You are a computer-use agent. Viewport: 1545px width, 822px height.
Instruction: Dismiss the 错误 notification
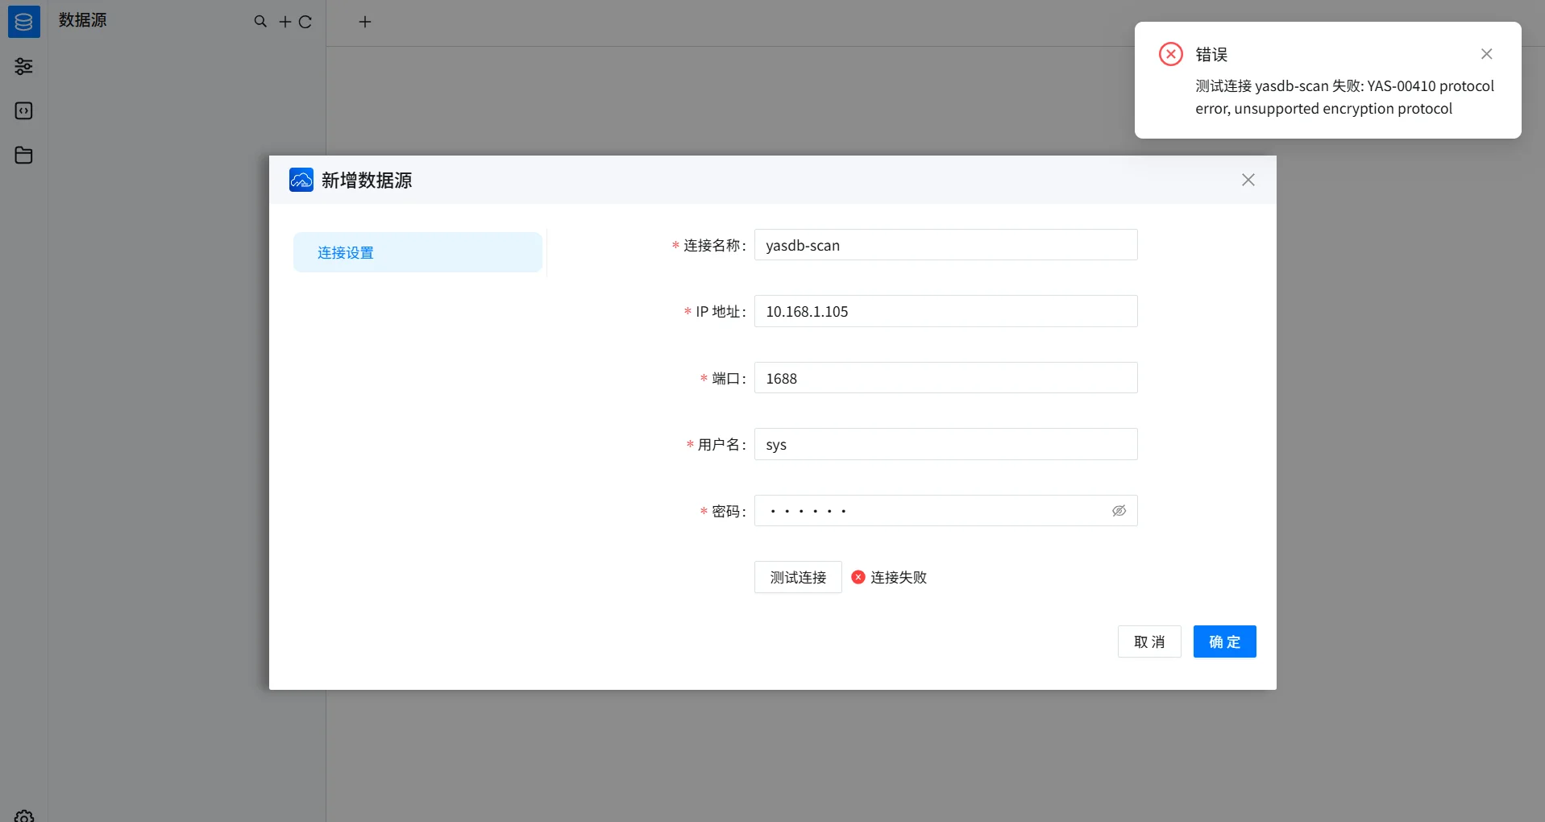[x=1487, y=54]
